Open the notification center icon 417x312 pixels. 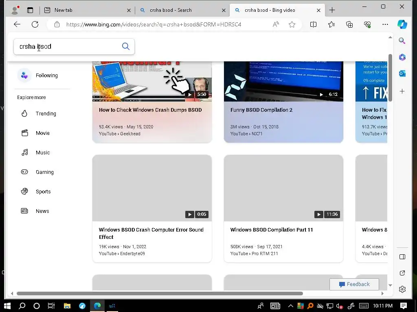pos(404,306)
